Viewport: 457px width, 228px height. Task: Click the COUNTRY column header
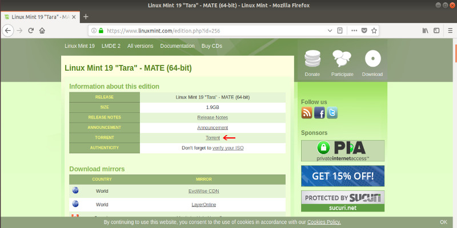pos(102,180)
